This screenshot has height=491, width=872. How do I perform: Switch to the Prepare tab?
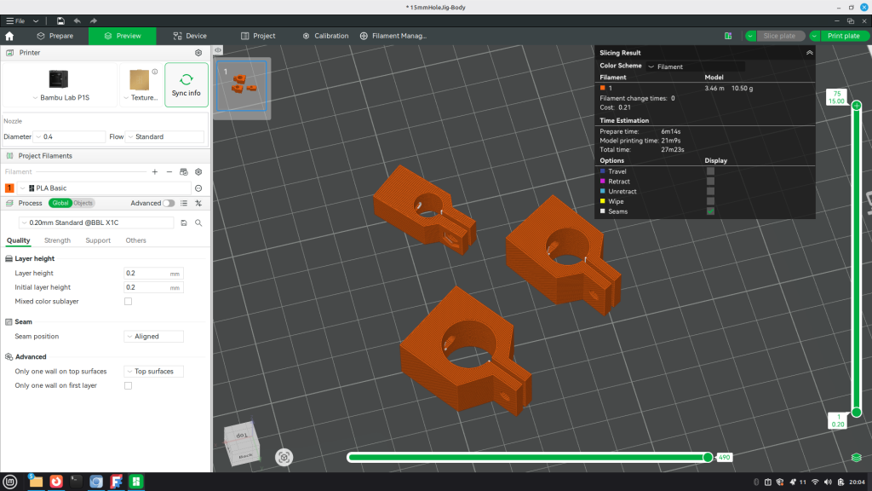pos(55,36)
